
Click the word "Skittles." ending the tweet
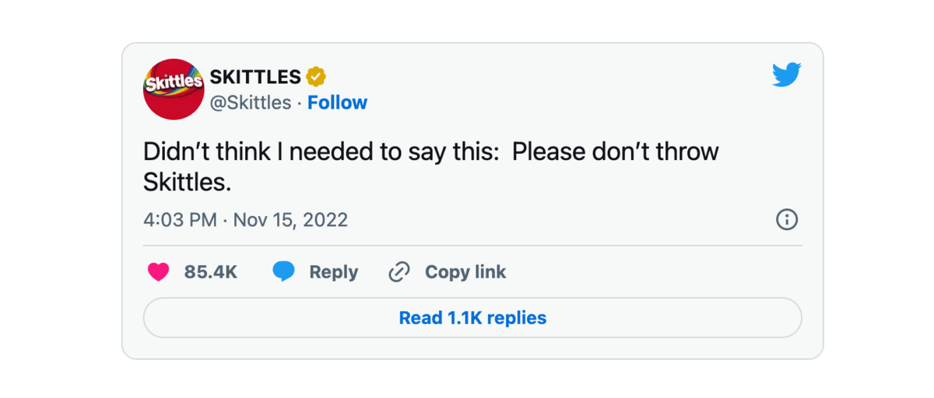pos(188,182)
